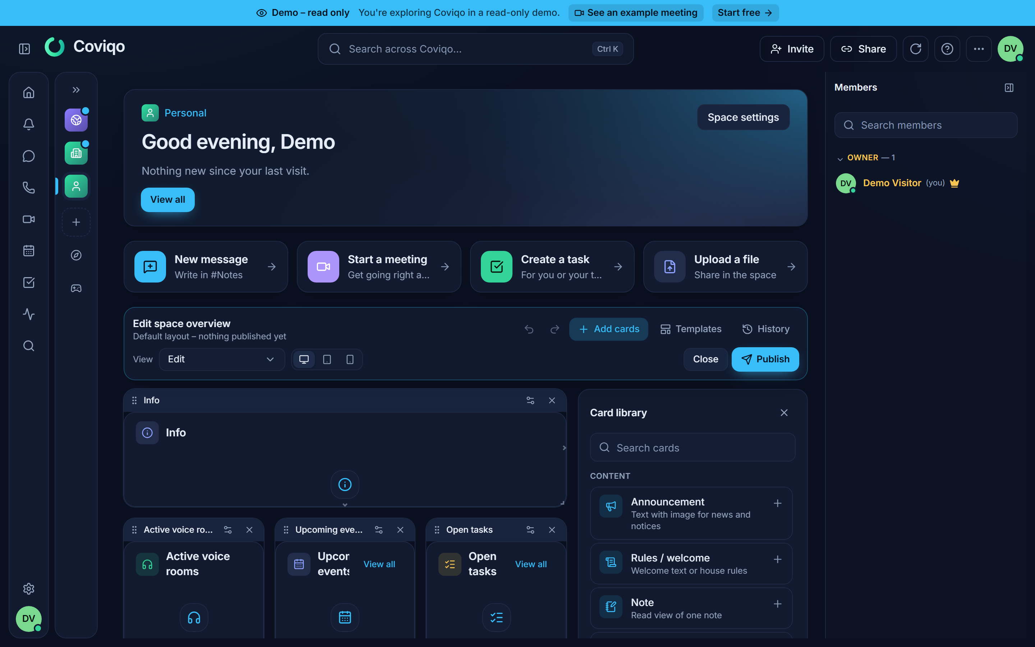1035x647 pixels.
Task: Open the chat bubble icon in sidebar
Action: point(29,156)
